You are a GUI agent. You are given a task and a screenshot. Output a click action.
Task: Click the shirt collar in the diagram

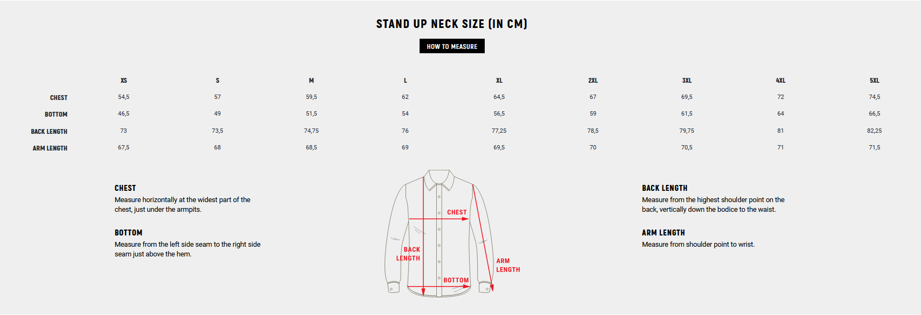pos(439,180)
